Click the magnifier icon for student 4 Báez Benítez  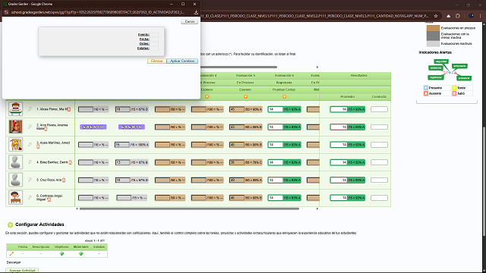[30, 162]
